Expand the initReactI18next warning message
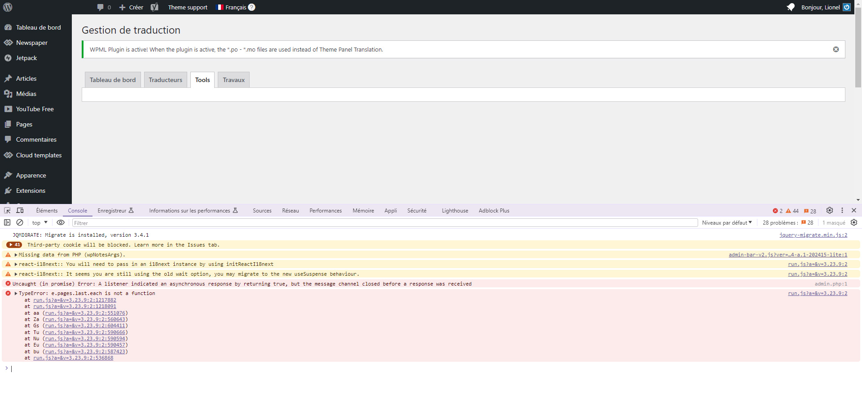Viewport: 862px width, 412px height. coord(16,264)
